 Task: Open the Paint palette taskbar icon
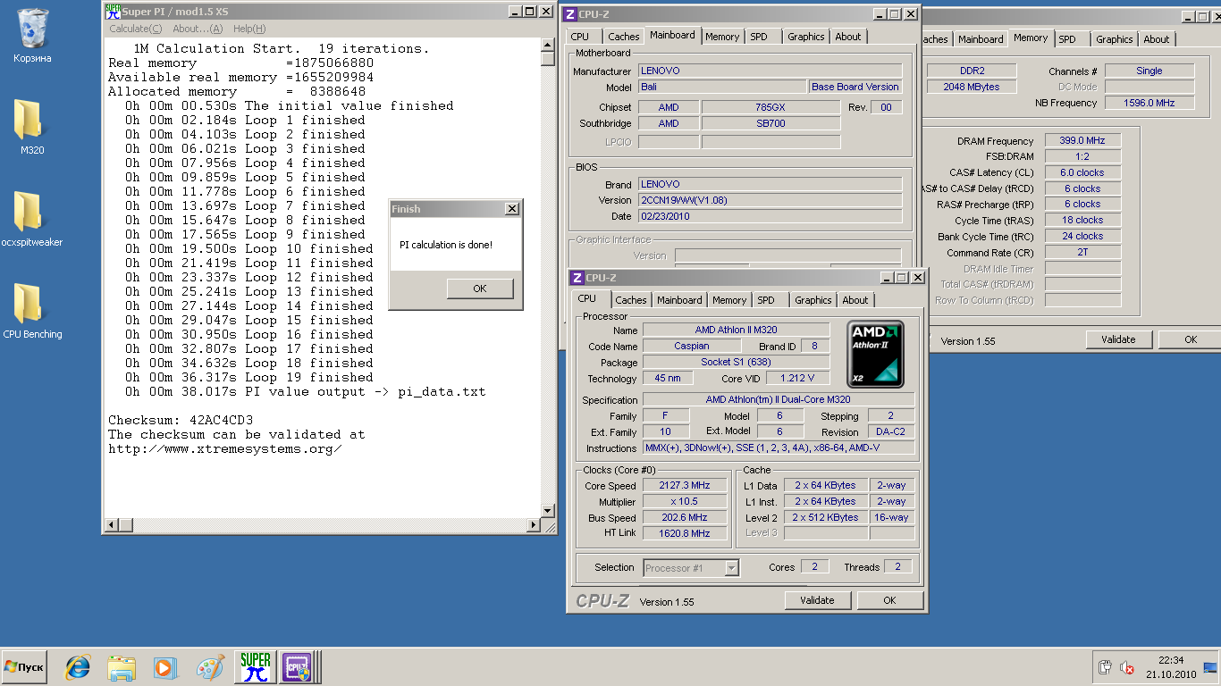(210, 667)
